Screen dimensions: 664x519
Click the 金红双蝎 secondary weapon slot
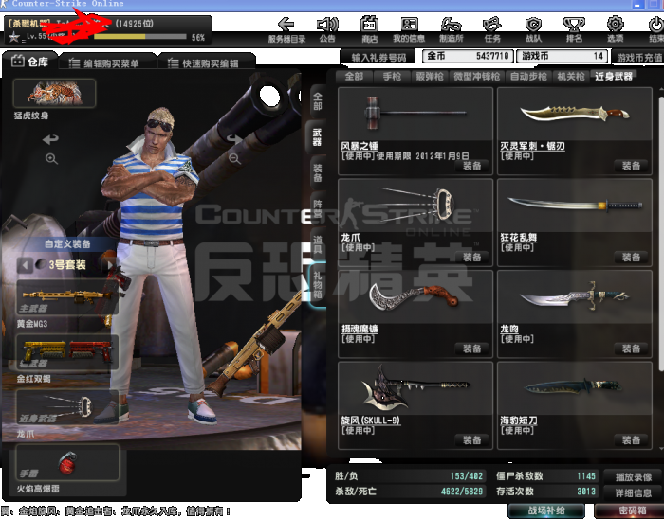coord(67,352)
